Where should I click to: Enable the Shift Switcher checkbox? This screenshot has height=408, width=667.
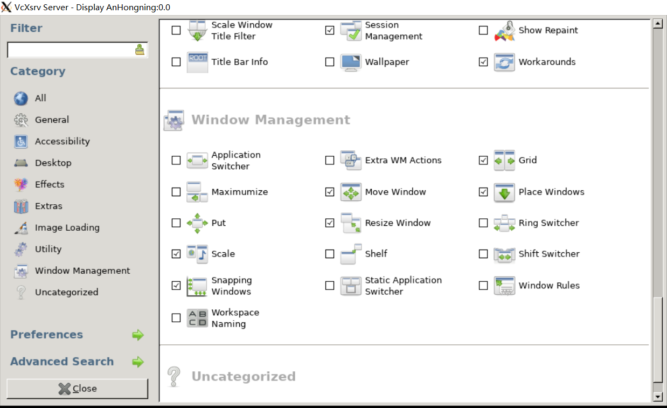pyautogui.click(x=483, y=254)
